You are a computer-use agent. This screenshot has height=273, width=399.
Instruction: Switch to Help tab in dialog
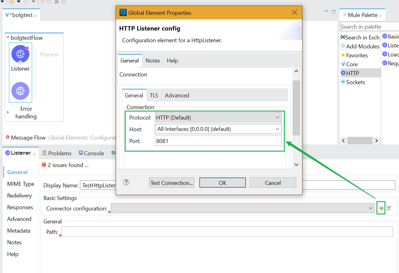coord(172,60)
